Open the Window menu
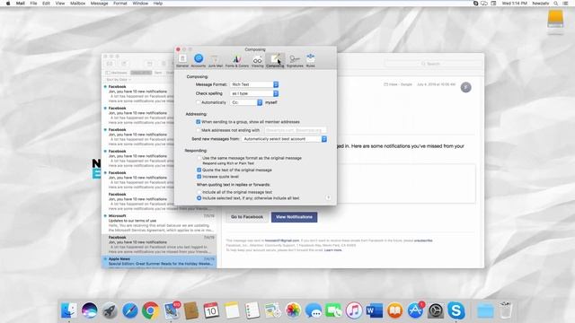 pyautogui.click(x=140, y=4)
